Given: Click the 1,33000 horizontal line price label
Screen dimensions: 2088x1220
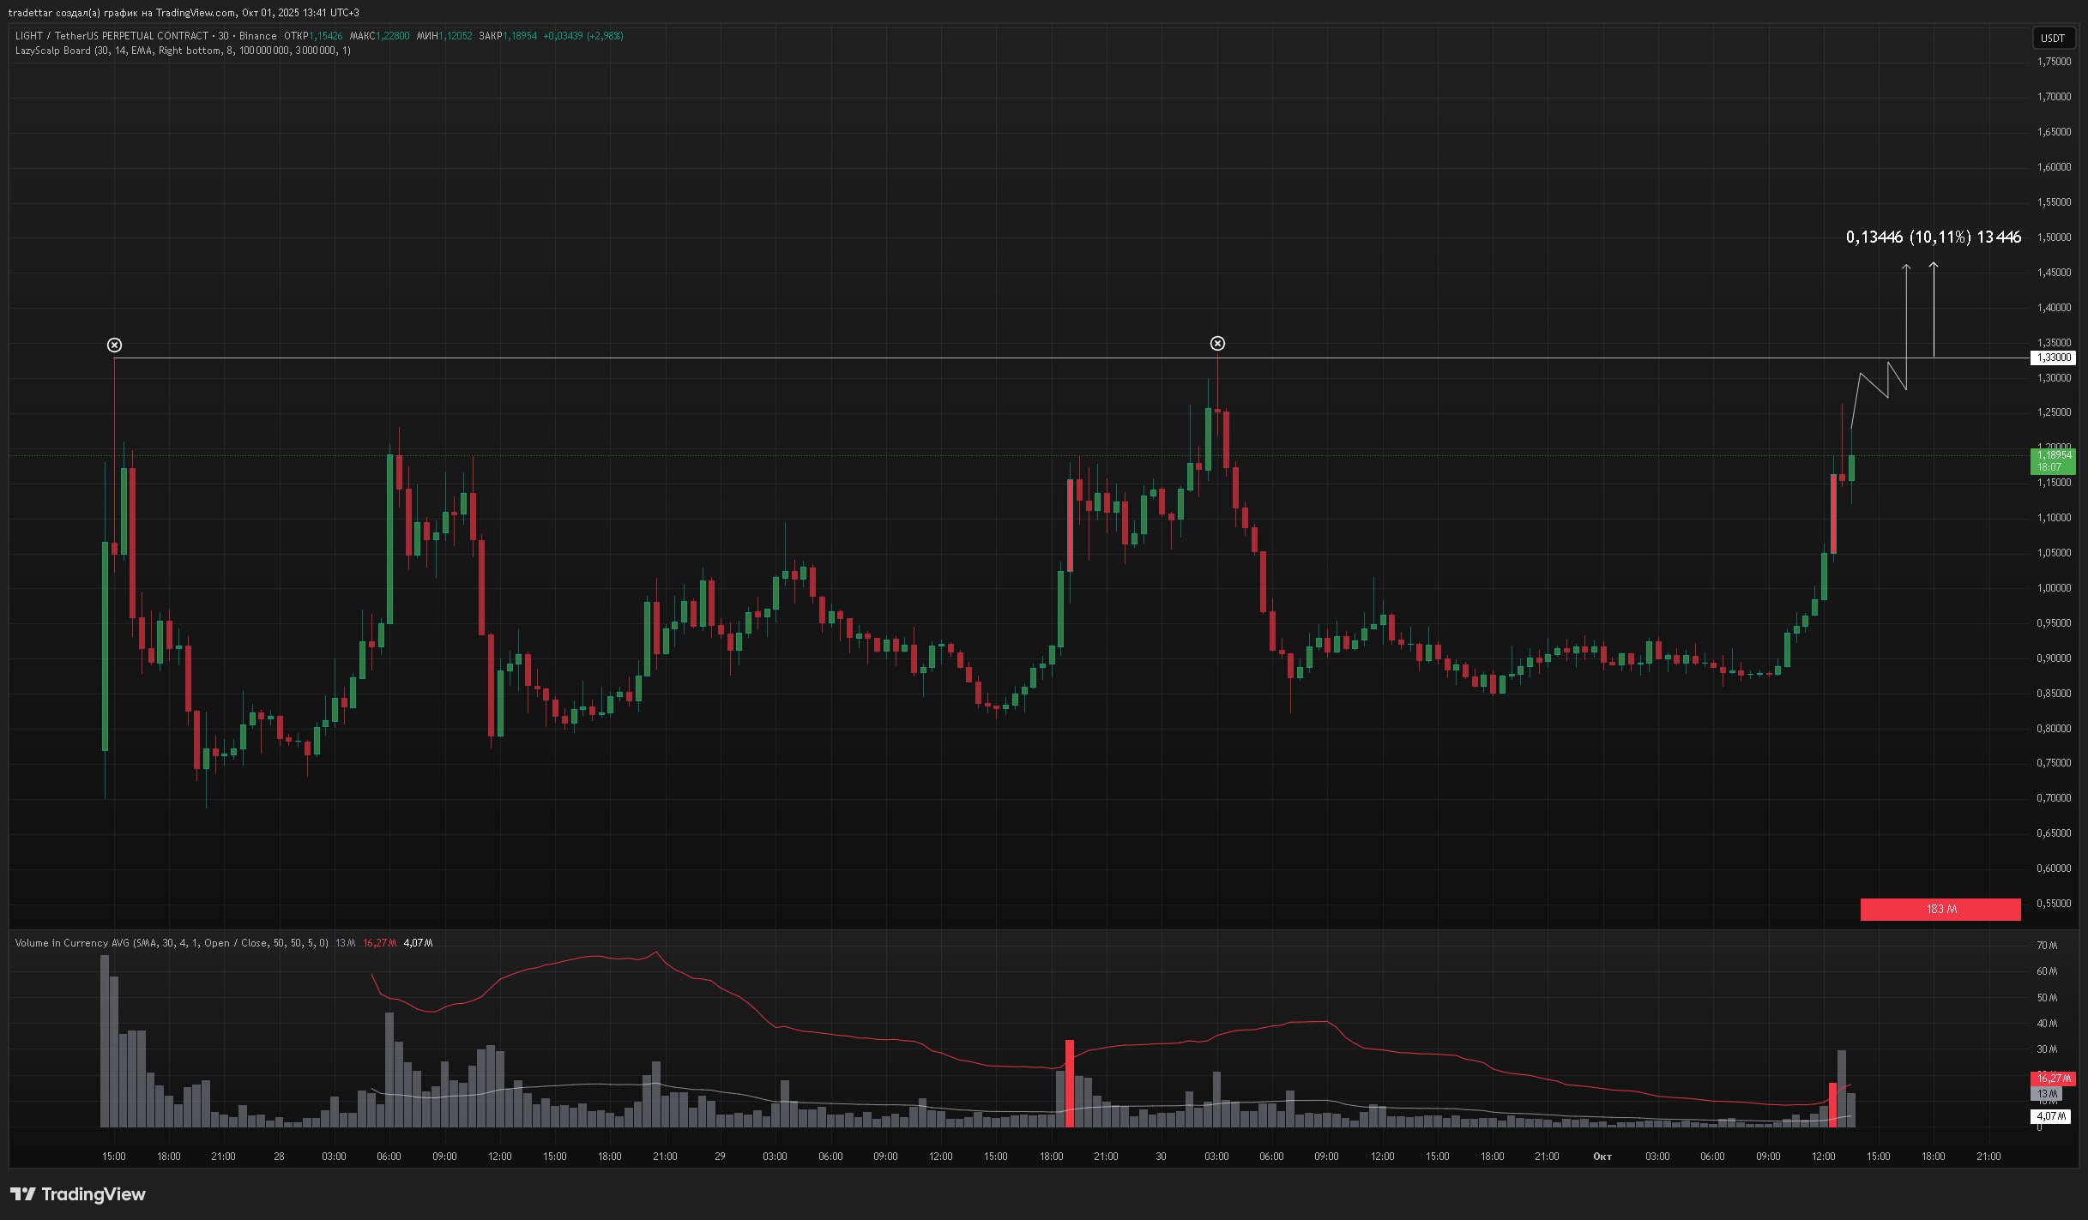Looking at the screenshot, I should pos(2053,358).
